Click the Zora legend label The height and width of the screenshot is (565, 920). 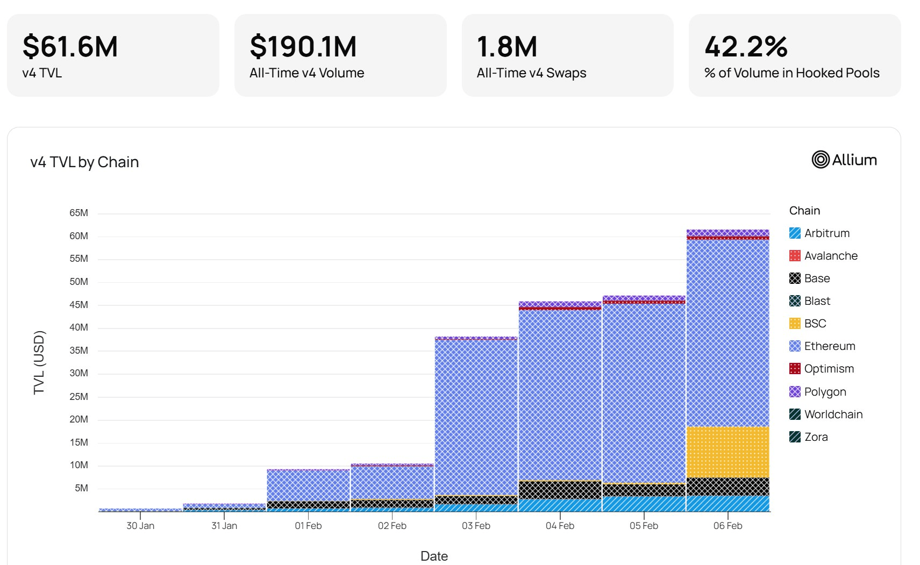point(816,437)
